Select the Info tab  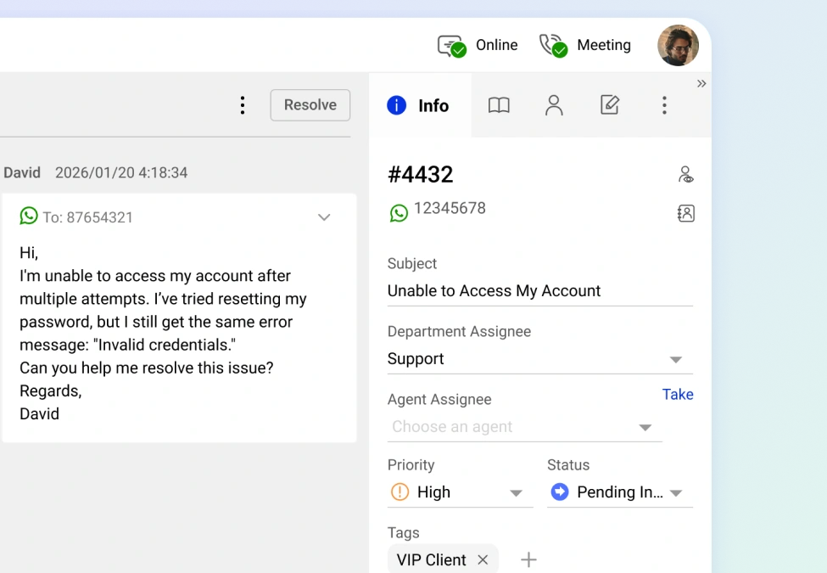[x=419, y=105]
